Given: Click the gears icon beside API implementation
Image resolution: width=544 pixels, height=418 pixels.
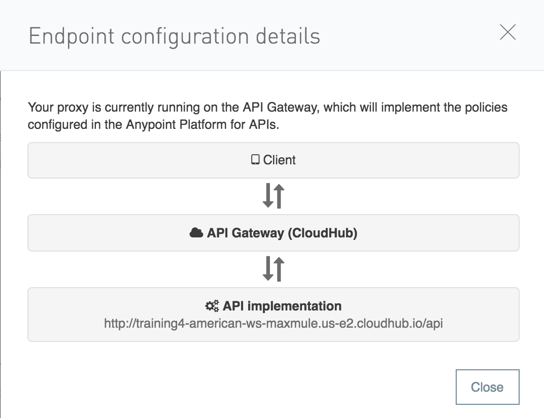Looking at the screenshot, I should point(212,306).
